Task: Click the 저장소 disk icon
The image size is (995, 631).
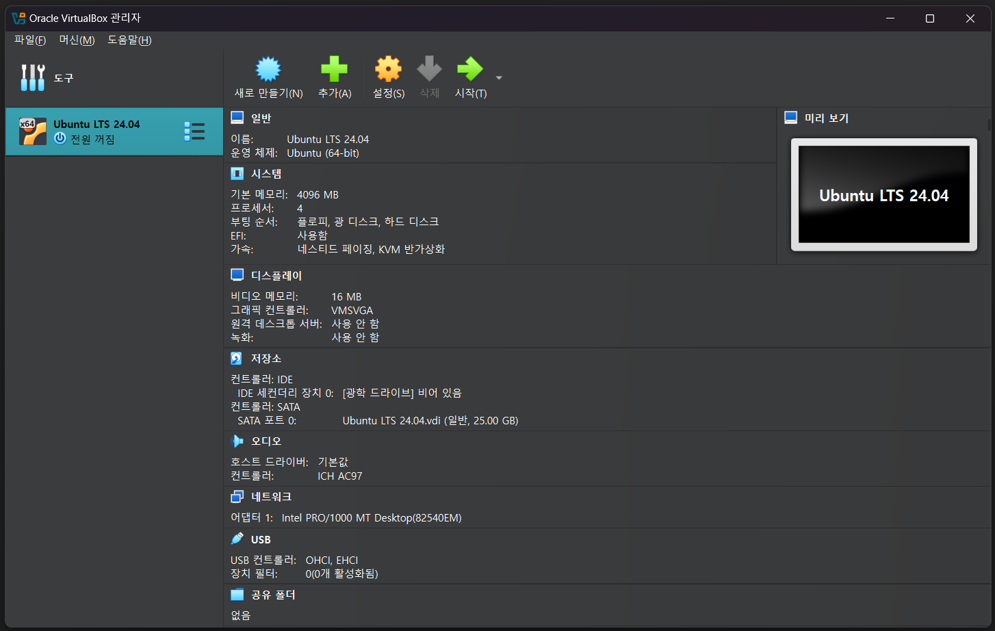Action: [237, 358]
